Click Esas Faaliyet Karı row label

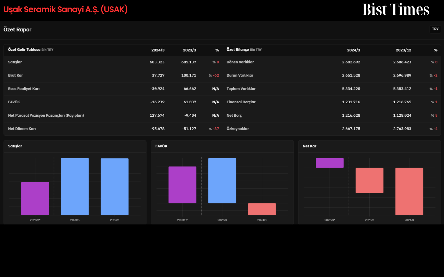(x=24, y=89)
